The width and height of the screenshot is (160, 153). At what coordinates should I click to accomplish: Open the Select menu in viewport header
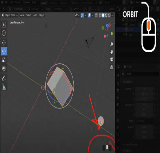[29, 15]
